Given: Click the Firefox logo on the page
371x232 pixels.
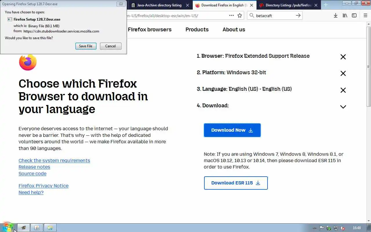Looking at the screenshot, I should tap(28, 62).
